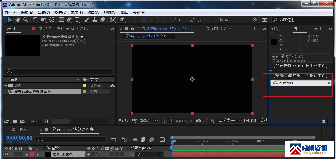This screenshot has height=159, width=336.
Task: Toggle the Transparency Grid button
Action: (253, 121)
